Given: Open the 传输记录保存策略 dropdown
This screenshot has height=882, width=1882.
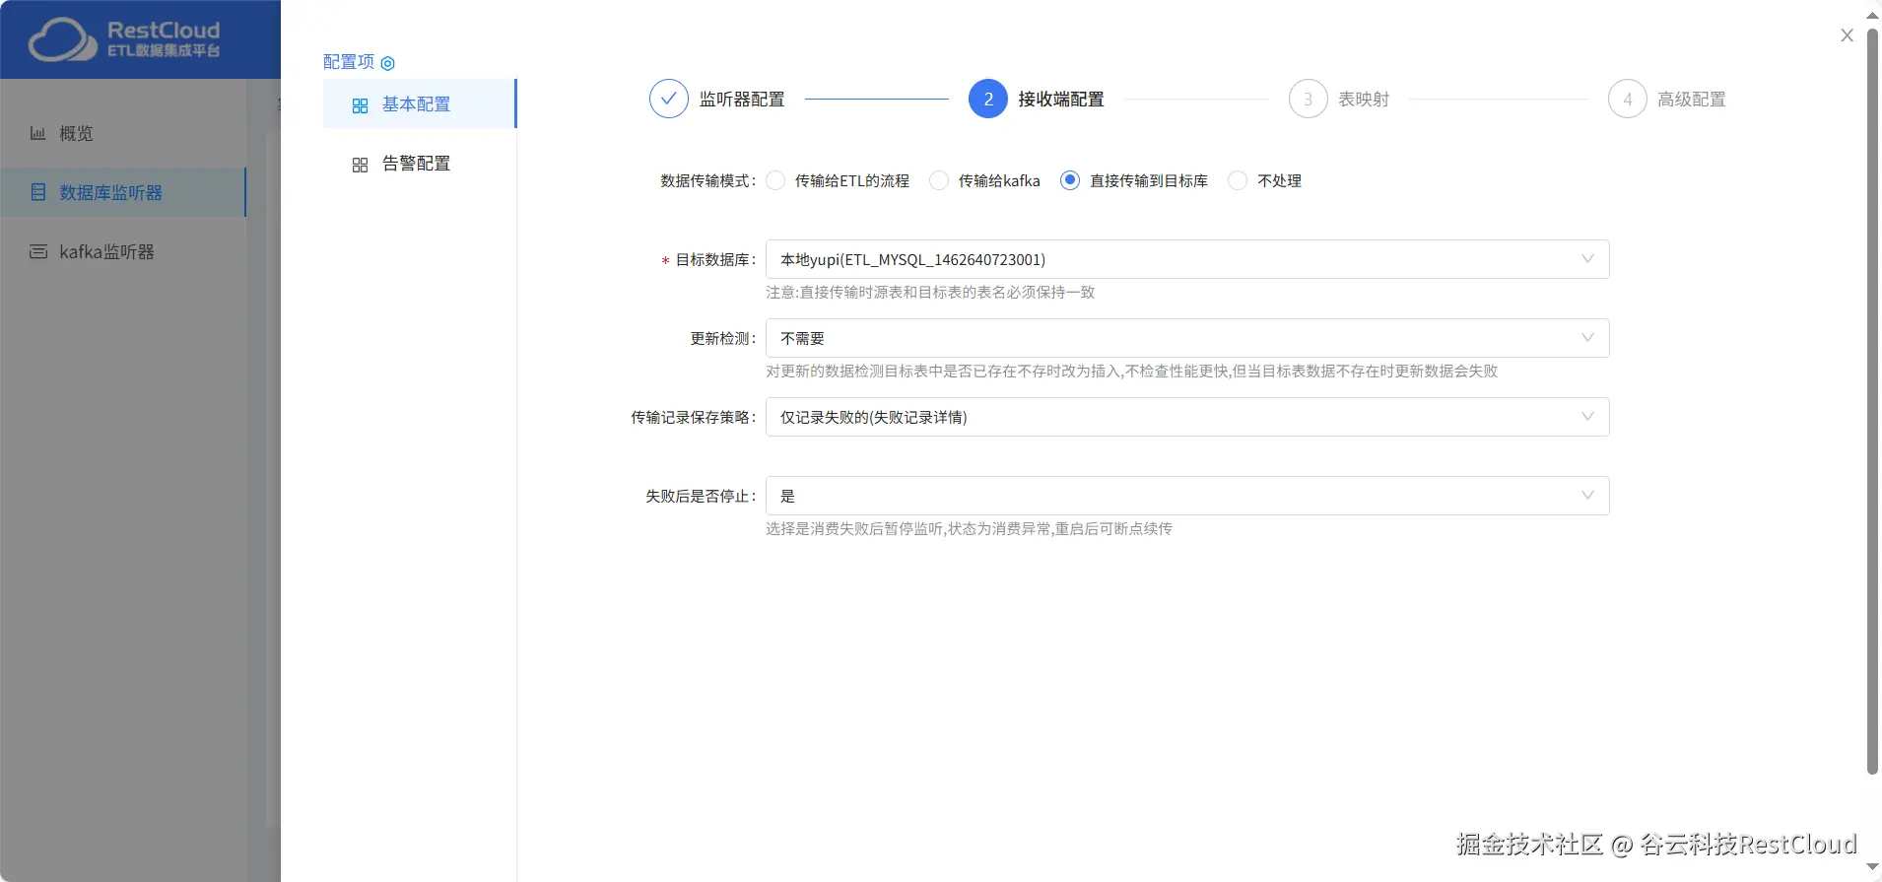Looking at the screenshot, I should pos(1187,417).
